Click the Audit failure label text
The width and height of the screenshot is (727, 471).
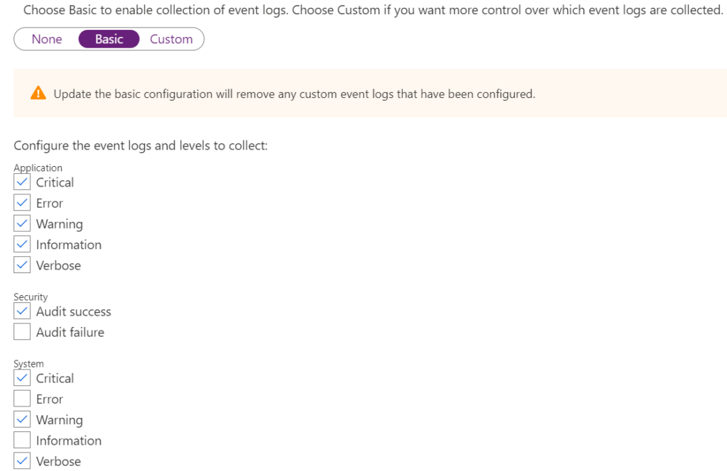tap(70, 332)
